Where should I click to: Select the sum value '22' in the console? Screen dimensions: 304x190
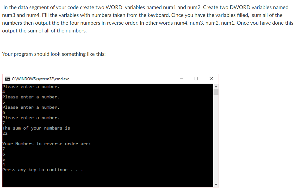click(x=5, y=133)
